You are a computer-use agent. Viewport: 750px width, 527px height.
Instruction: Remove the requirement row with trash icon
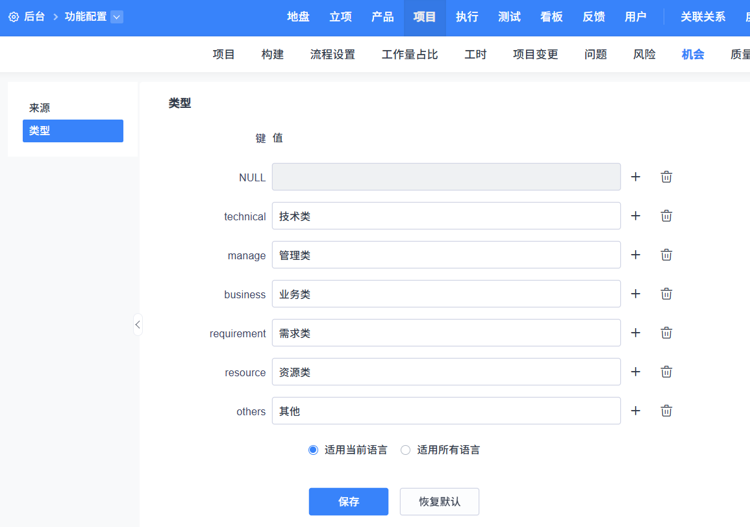coord(666,333)
